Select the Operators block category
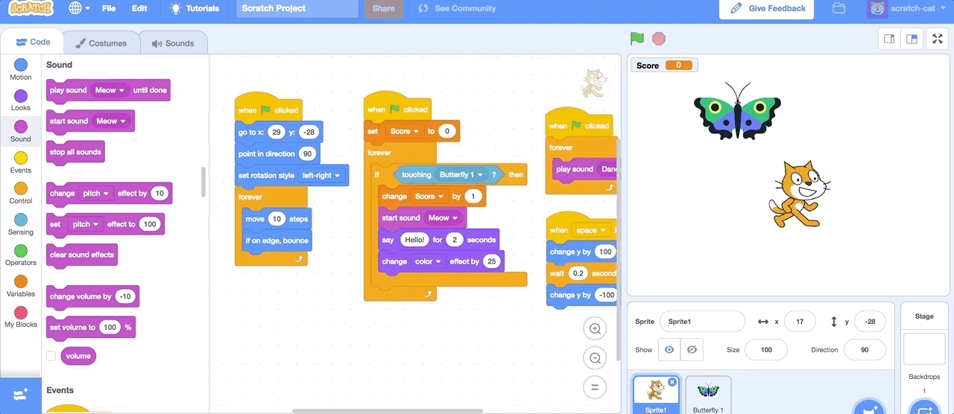 [x=21, y=255]
